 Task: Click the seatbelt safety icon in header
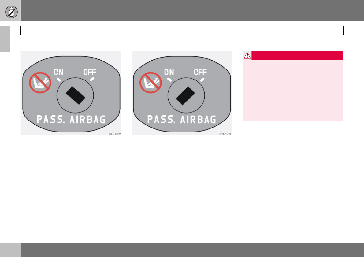(11, 12)
